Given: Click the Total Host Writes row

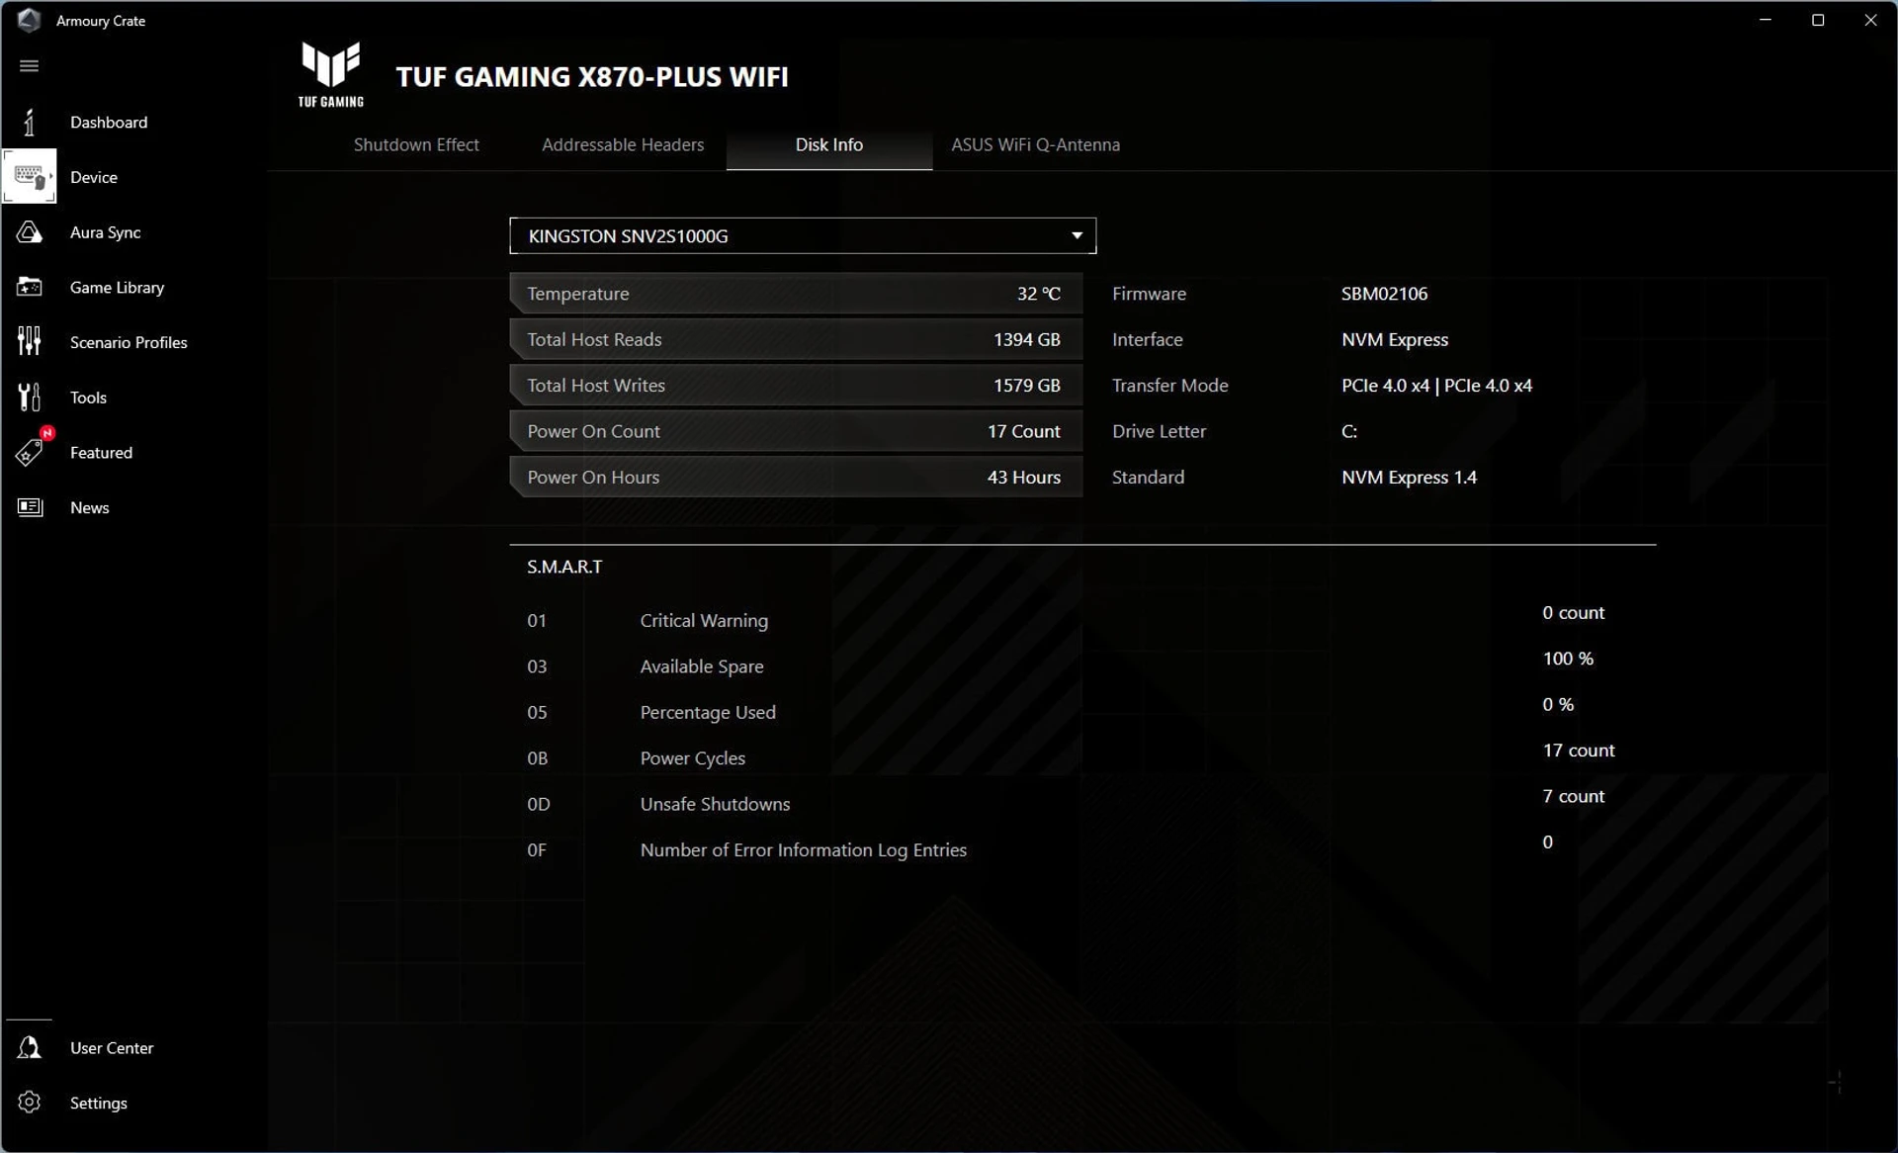Looking at the screenshot, I should (x=796, y=386).
